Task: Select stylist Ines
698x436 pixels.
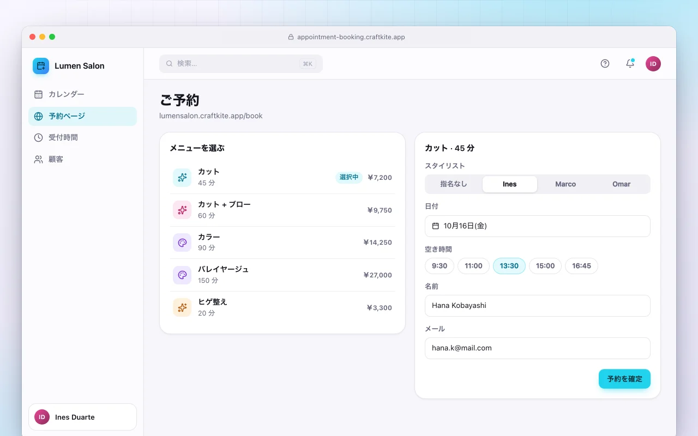Action: coord(510,184)
